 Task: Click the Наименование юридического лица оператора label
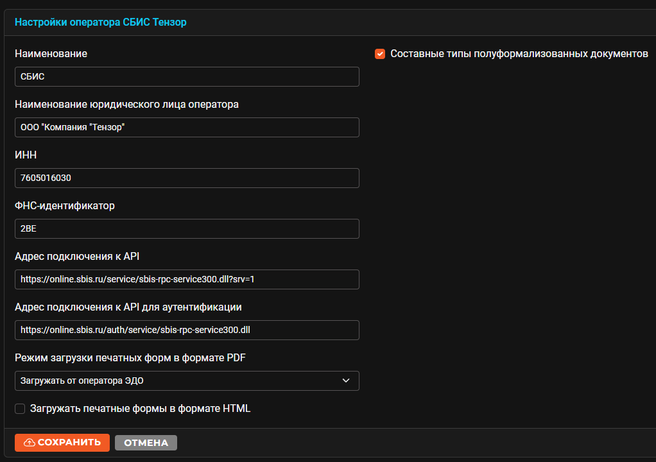click(126, 105)
